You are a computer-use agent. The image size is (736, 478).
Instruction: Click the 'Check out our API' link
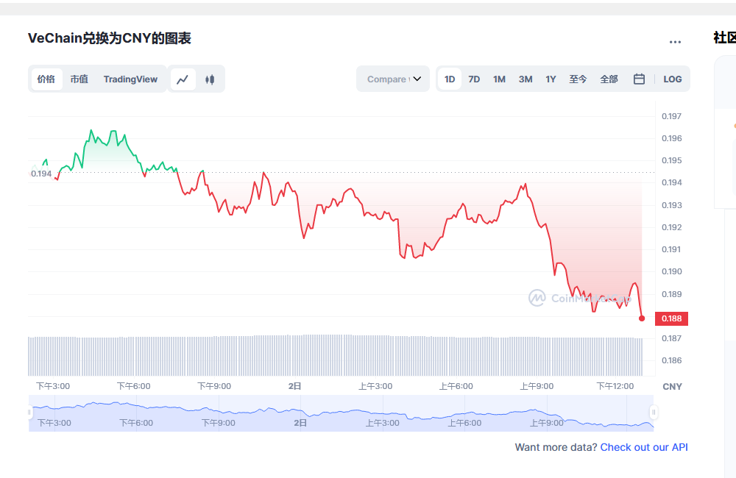[644, 447]
